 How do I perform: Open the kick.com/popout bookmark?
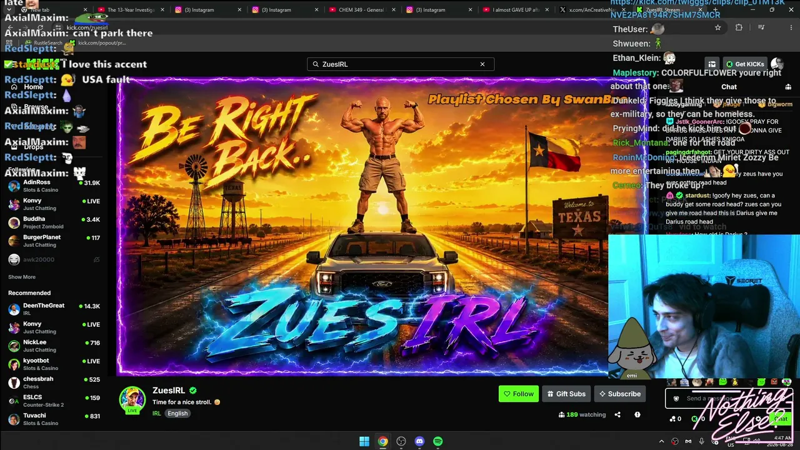point(97,43)
